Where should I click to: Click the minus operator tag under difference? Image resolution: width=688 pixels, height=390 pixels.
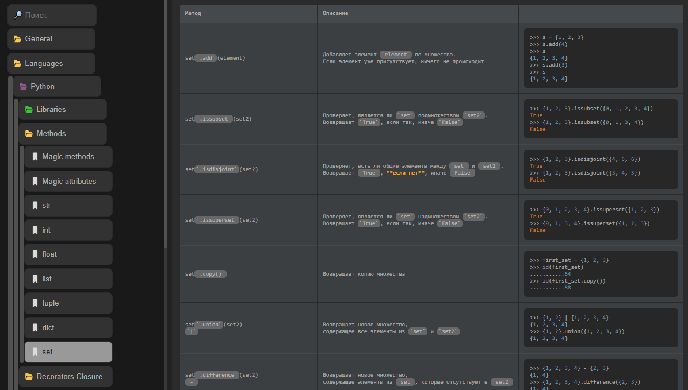(x=192, y=382)
